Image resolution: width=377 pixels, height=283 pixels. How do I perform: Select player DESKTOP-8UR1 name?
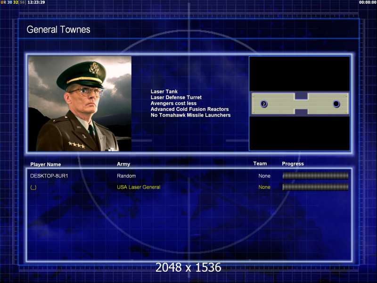pos(49,176)
